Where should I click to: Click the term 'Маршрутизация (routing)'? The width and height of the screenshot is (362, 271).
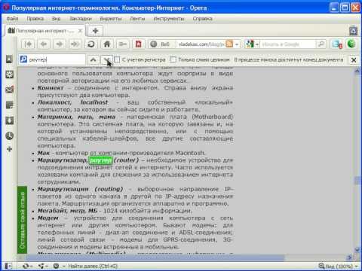coord(80,189)
